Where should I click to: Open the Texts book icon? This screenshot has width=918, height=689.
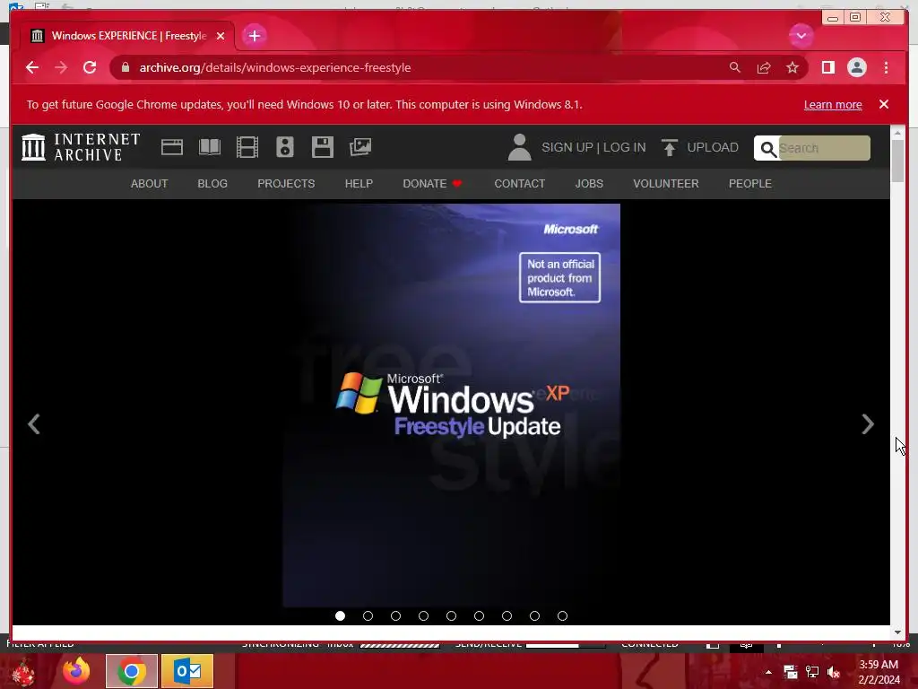tap(210, 147)
